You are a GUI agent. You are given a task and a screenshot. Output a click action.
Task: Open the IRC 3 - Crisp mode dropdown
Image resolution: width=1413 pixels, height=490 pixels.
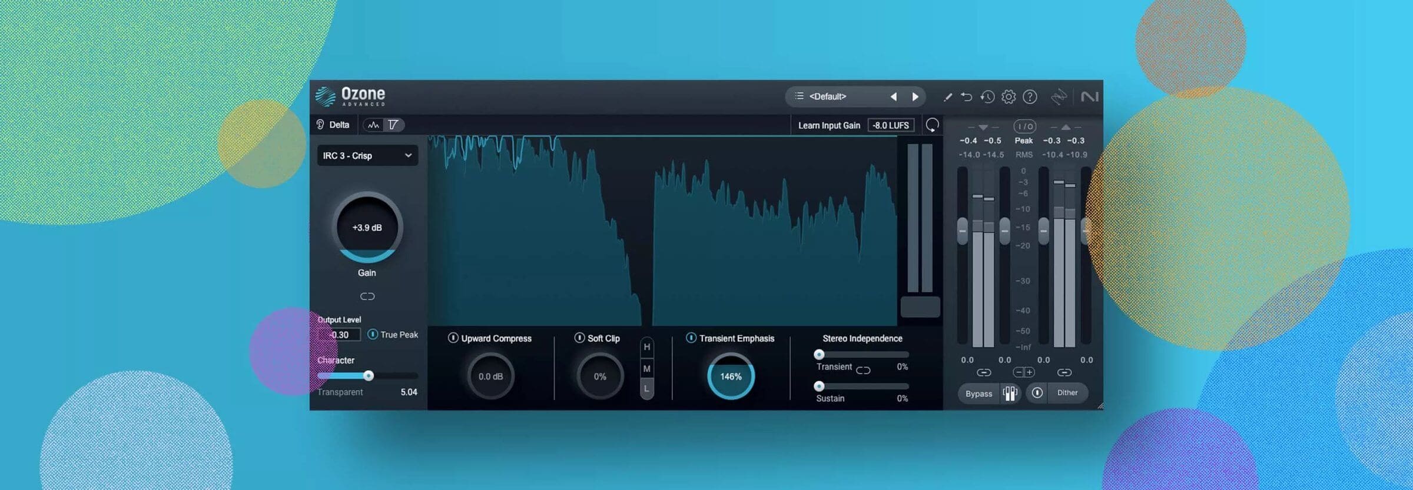(x=367, y=156)
